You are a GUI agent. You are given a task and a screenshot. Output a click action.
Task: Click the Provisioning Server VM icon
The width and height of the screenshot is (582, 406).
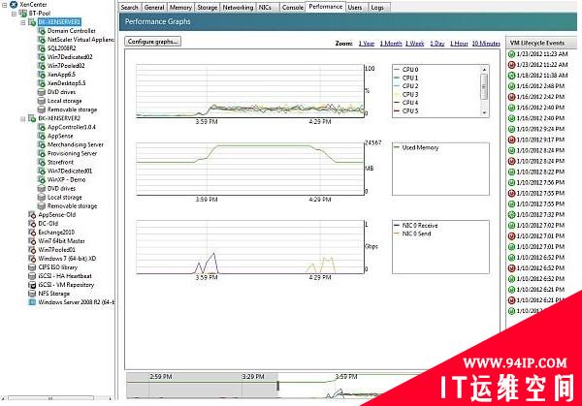[x=42, y=153]
